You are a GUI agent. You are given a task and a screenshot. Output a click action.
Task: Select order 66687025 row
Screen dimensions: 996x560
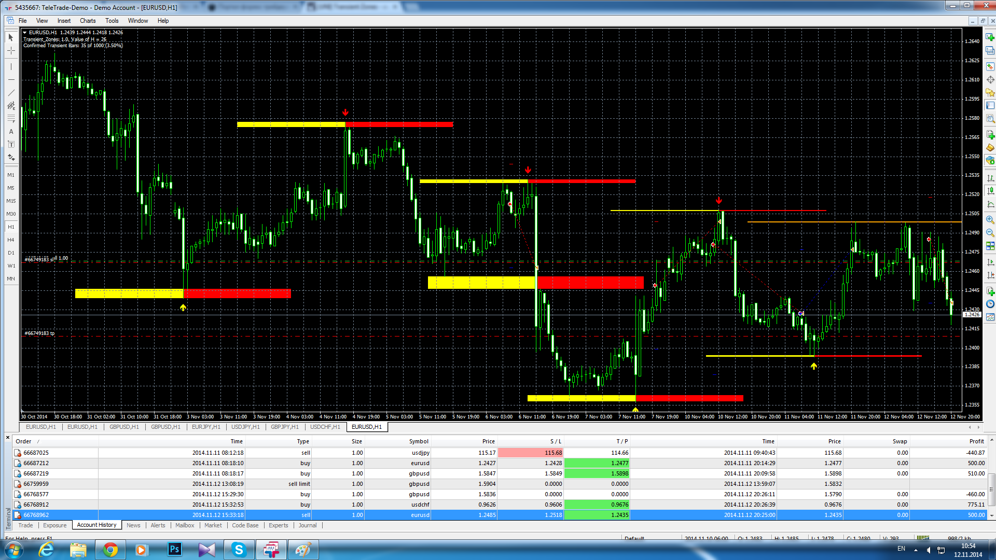coord(500,453)
